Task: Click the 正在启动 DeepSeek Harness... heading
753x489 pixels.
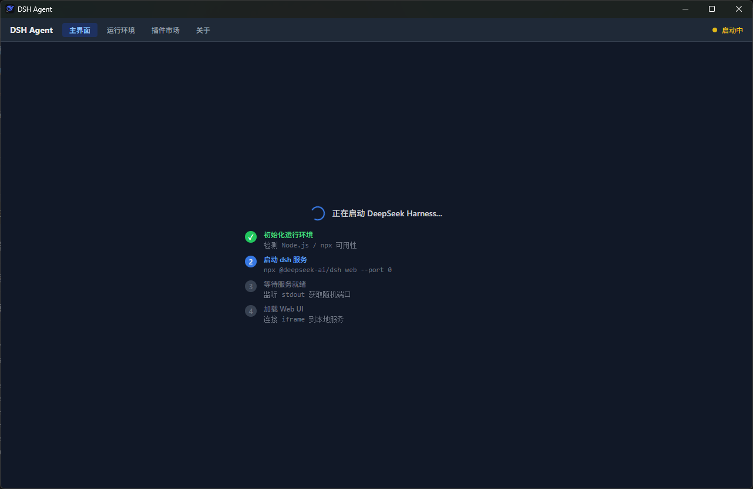Action: [387, 213]
